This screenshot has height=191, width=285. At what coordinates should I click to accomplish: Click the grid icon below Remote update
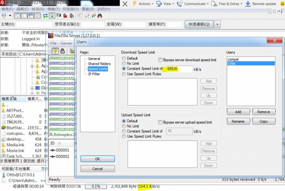(270, 11)
